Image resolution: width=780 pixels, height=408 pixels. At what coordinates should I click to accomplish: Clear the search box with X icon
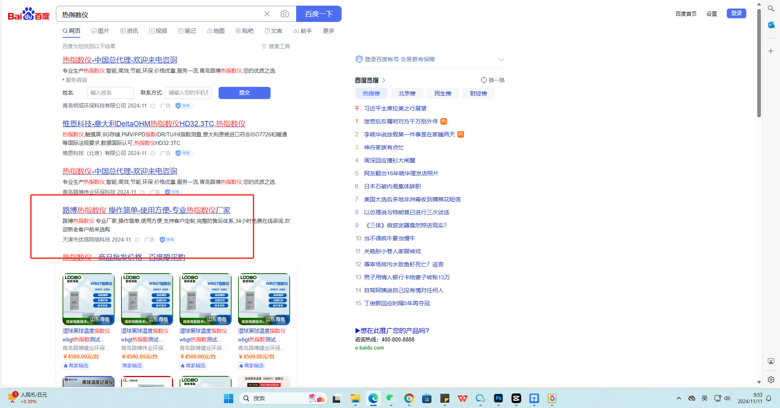click(267, 14)
